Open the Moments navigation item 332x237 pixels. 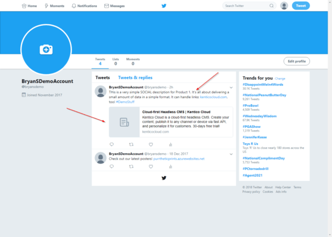54,6
